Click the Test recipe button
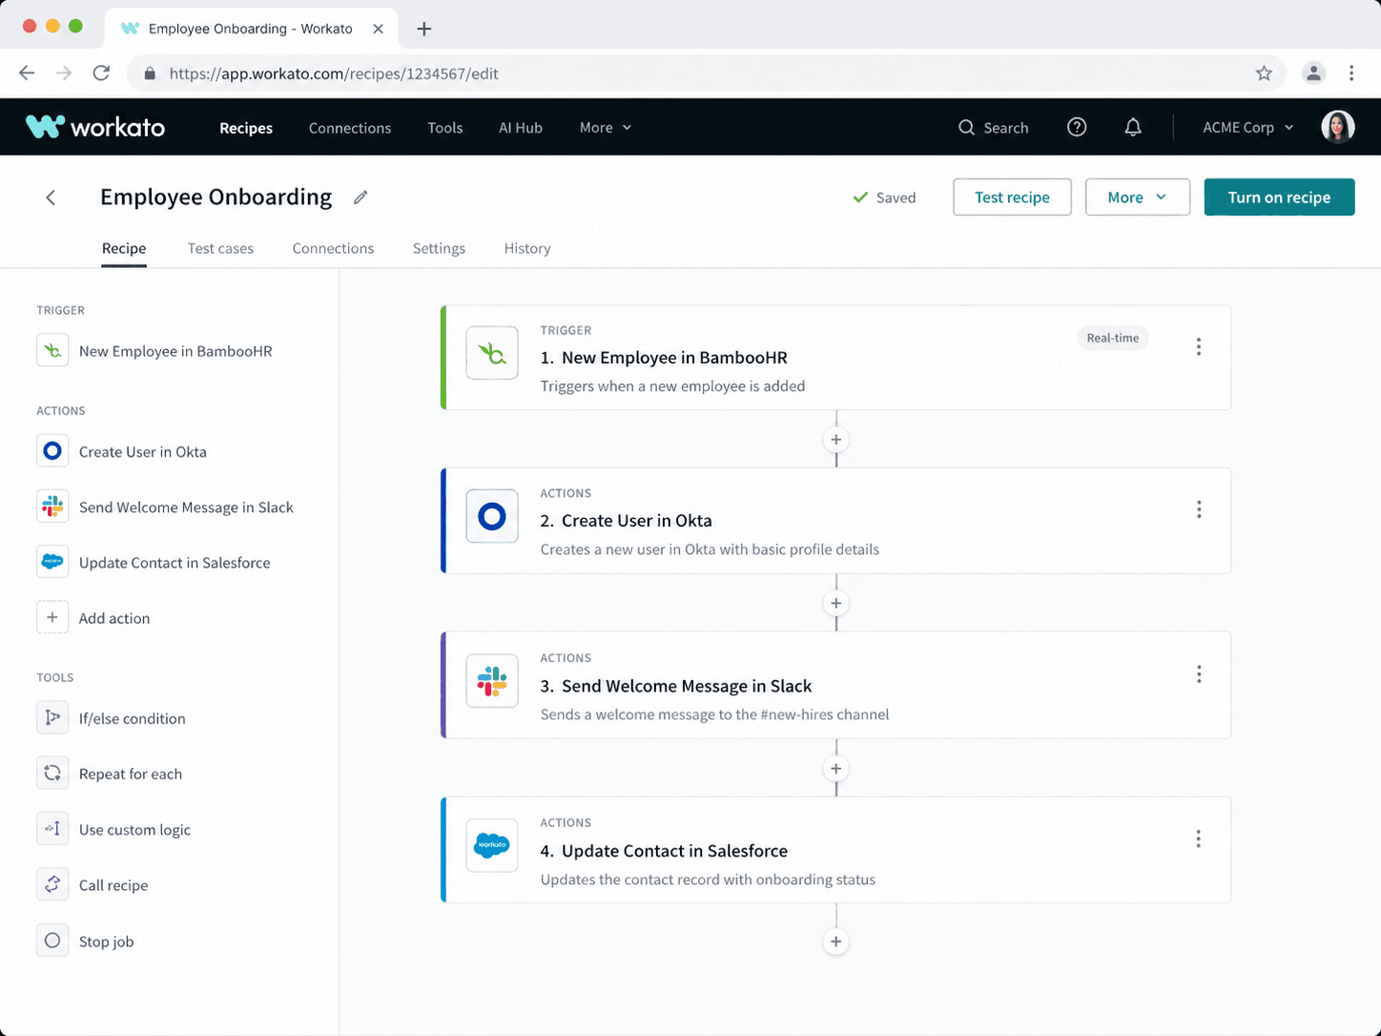 pos(1012,197)
